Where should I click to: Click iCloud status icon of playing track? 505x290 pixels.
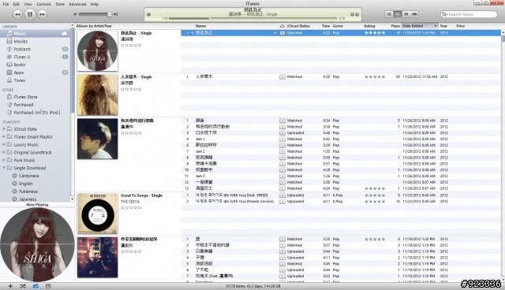point(282,33)
